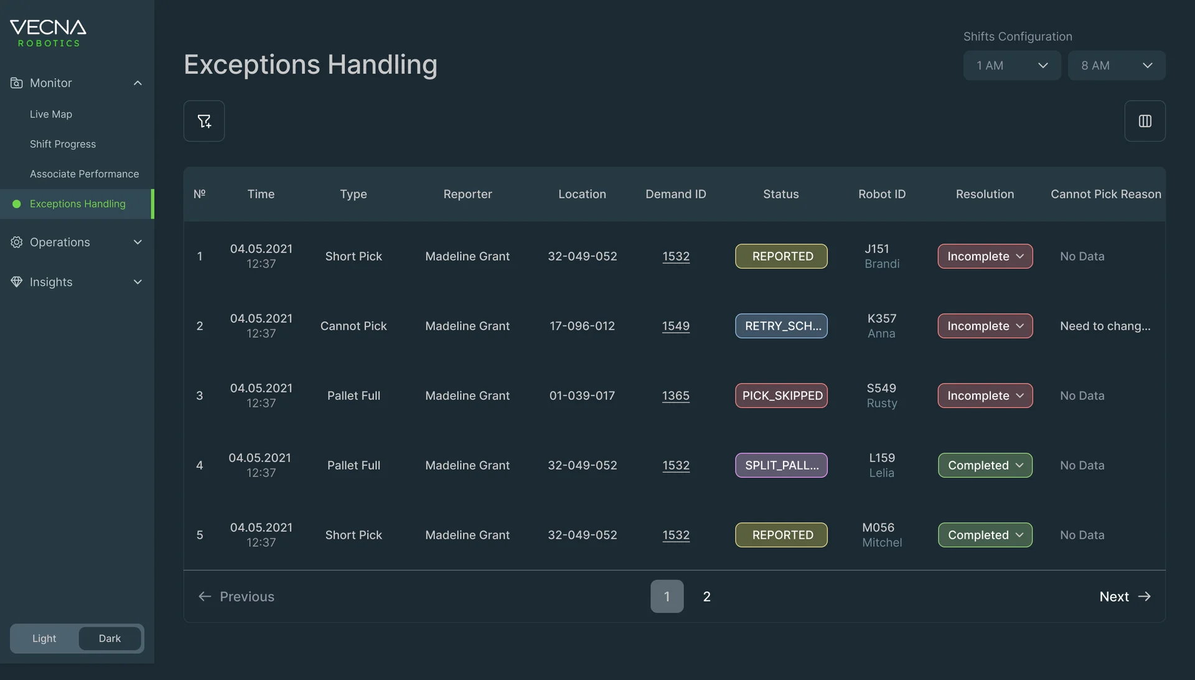
Task: Open the column layout settings icon
Action: pyautogui.click(x=1145, y=121)
